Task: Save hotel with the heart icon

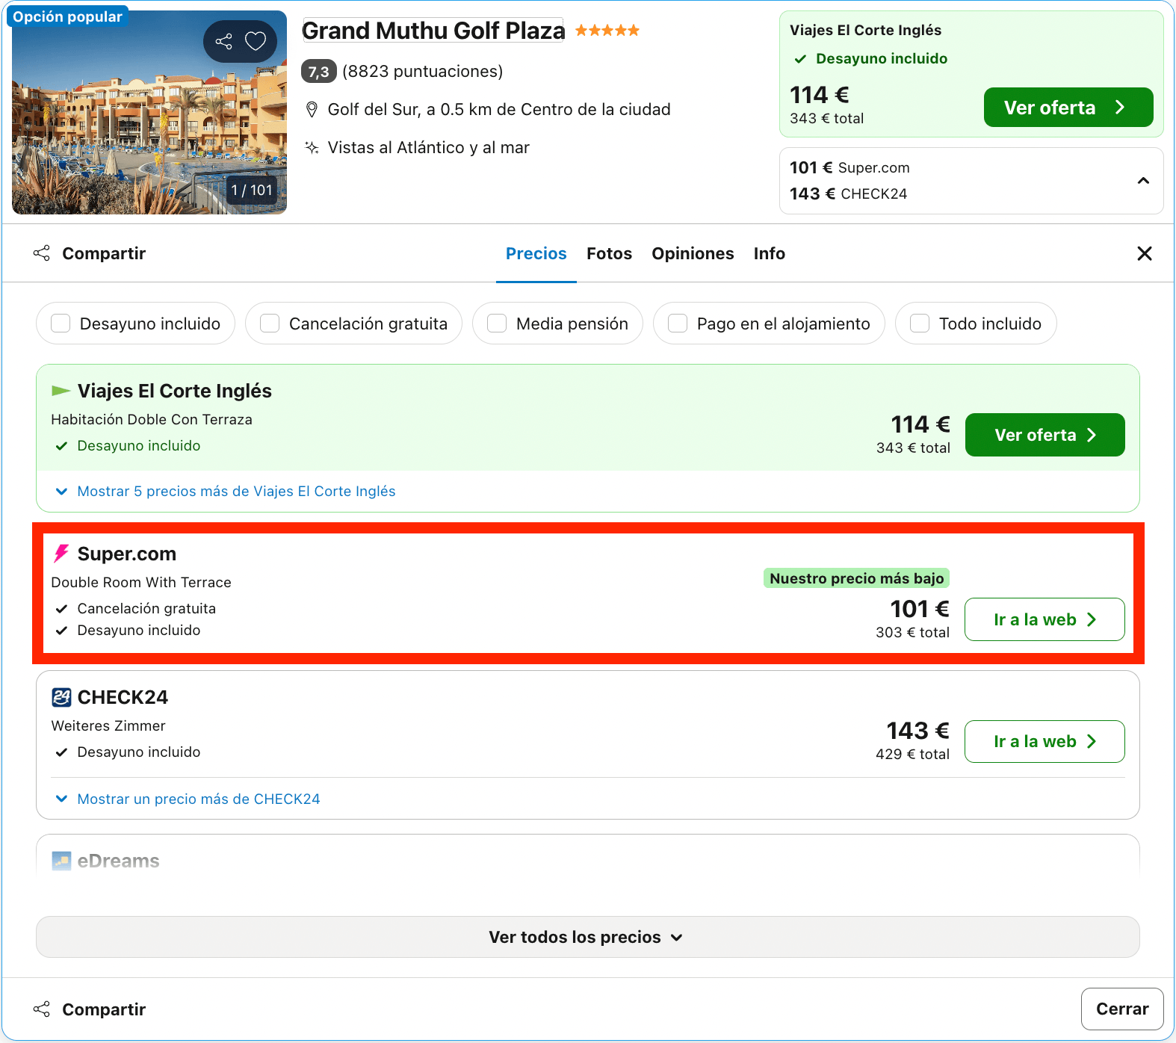Action: 256,41
